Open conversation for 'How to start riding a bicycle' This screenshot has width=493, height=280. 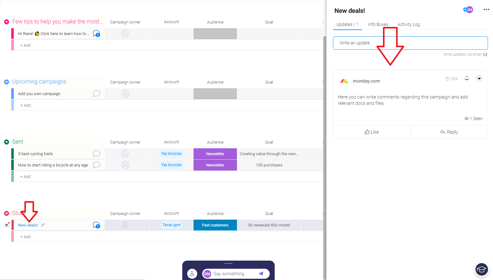click(x=97, y=165)
